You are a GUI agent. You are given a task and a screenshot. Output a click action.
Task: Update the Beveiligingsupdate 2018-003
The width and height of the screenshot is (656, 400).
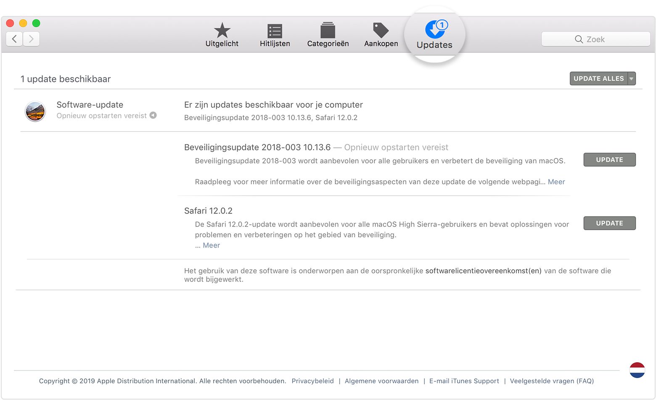tap(609, 160)
